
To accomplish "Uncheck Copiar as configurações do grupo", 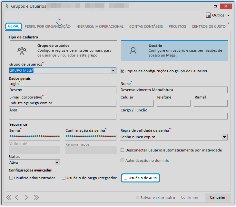I will 123,71.
